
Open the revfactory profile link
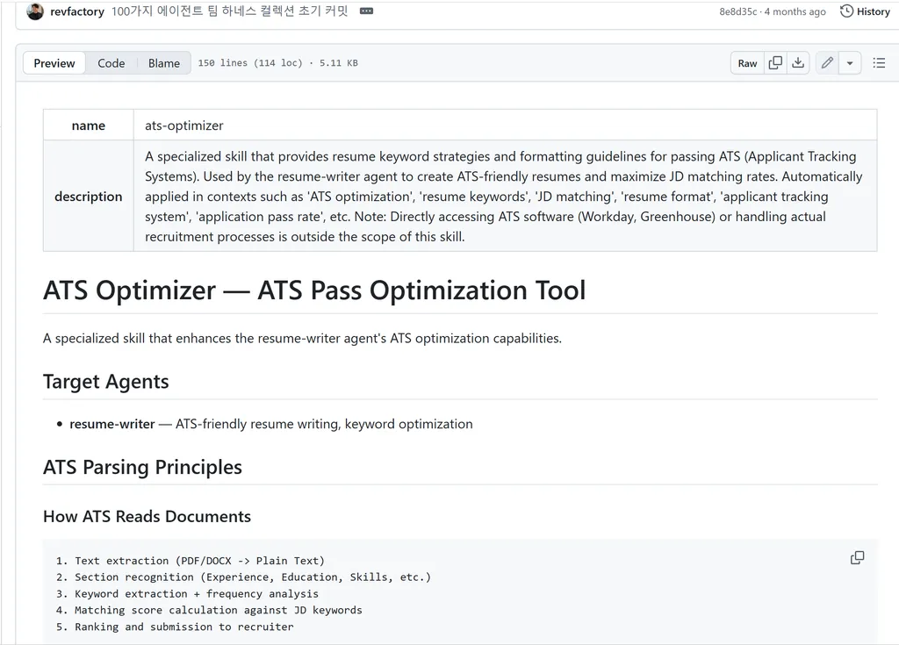pos(77,11)
